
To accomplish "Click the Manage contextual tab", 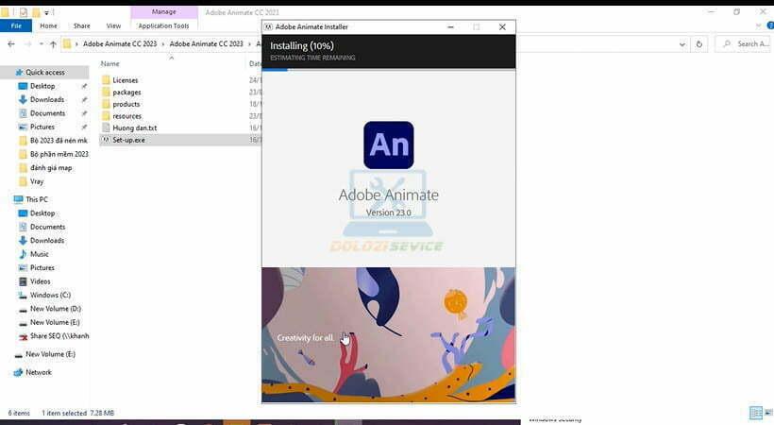I will tap(164, 11).
